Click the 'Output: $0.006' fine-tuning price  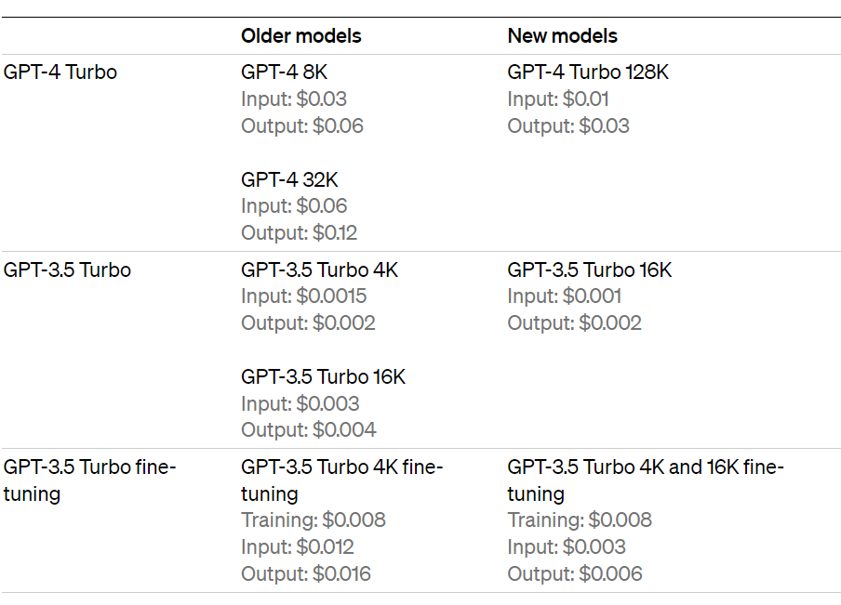[x=574, y=573]
